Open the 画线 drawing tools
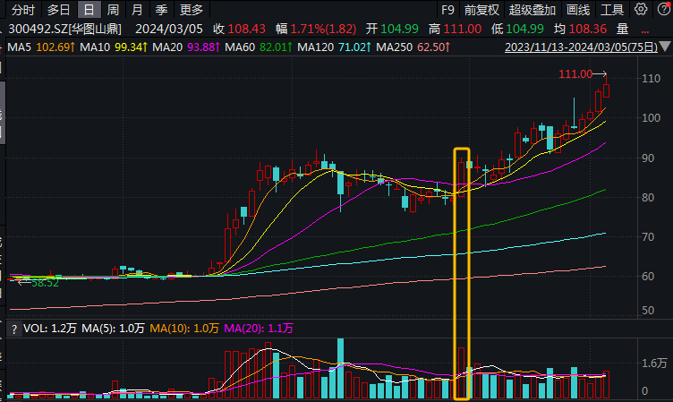 [578, 10]
